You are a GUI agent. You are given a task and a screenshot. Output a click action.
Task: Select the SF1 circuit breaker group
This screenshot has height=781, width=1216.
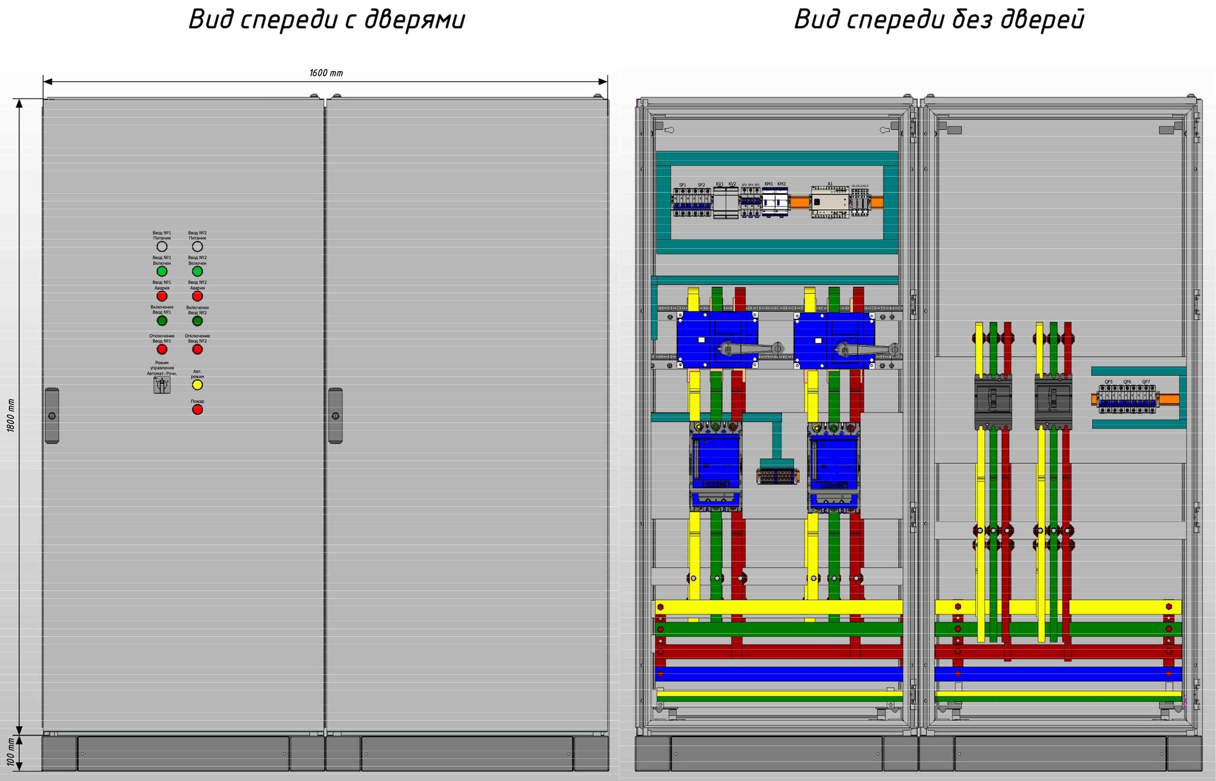(683, 202)
